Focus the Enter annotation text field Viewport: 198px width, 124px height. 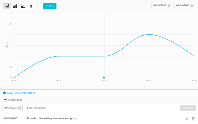tap(101, 108)
